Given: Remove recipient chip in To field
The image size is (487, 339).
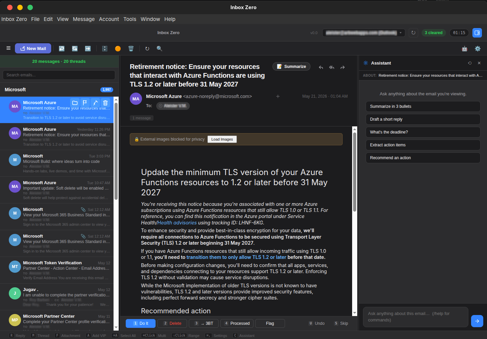Looking at the screenshot, I should click(161, 106).
